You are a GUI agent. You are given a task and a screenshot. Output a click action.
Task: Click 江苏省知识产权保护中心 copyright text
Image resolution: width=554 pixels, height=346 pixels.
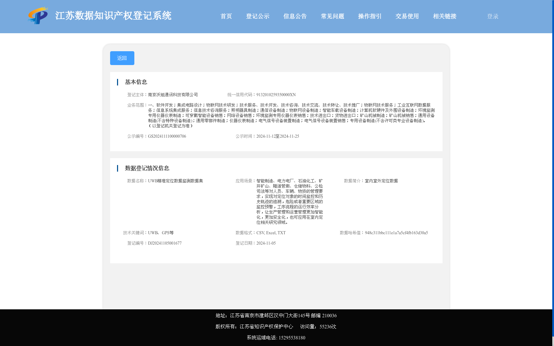(266, 327)
